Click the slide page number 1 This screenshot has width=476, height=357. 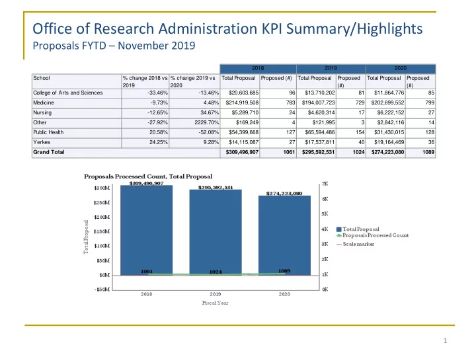click(446, 340)
